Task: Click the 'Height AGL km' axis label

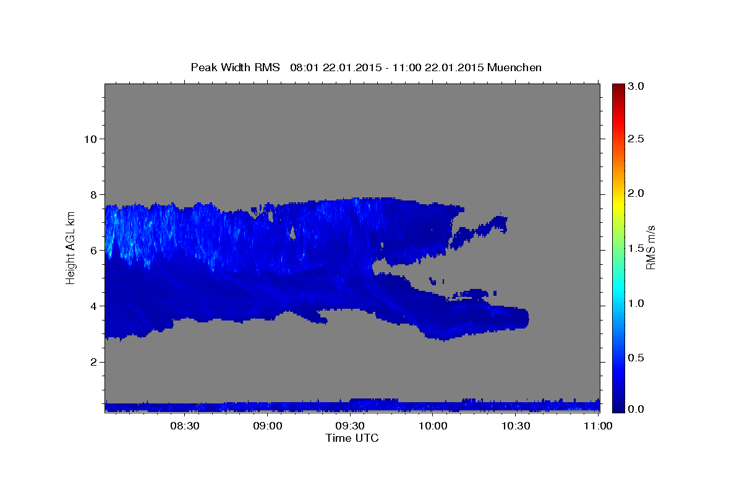Action: tap(71, 247)
